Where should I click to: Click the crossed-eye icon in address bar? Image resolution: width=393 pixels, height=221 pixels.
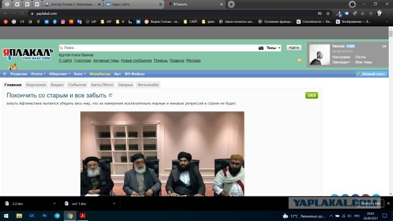coord(319,14)
